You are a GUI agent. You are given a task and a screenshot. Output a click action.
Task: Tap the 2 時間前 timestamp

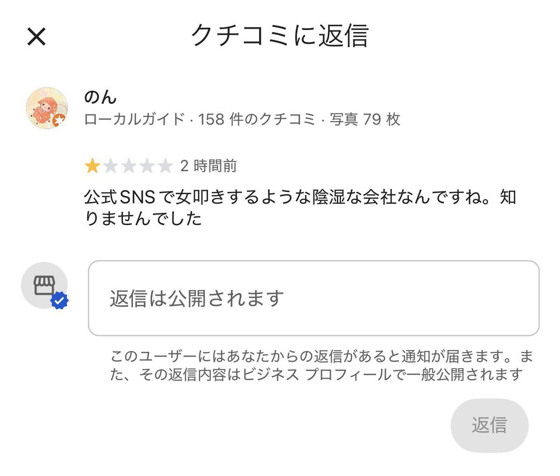pyautogui.click(x=209, y=166)
